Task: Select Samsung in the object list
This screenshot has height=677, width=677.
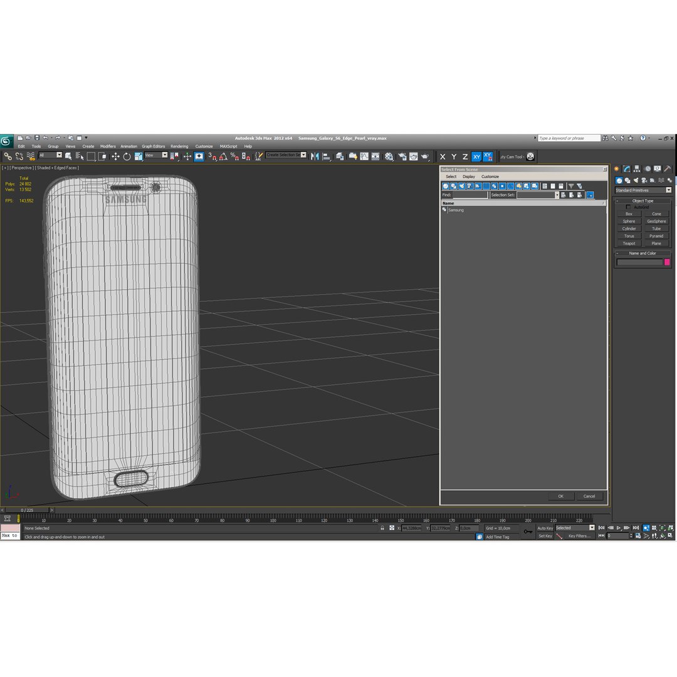Action: (x=456, y=210)
